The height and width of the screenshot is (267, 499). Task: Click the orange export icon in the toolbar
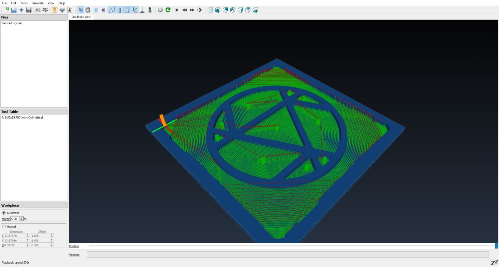[55, 10]
